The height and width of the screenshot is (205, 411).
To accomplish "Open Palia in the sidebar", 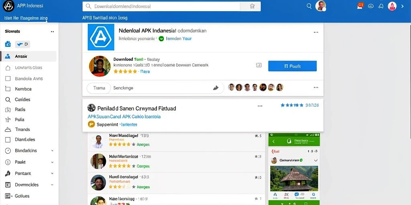I will [20, 119].
